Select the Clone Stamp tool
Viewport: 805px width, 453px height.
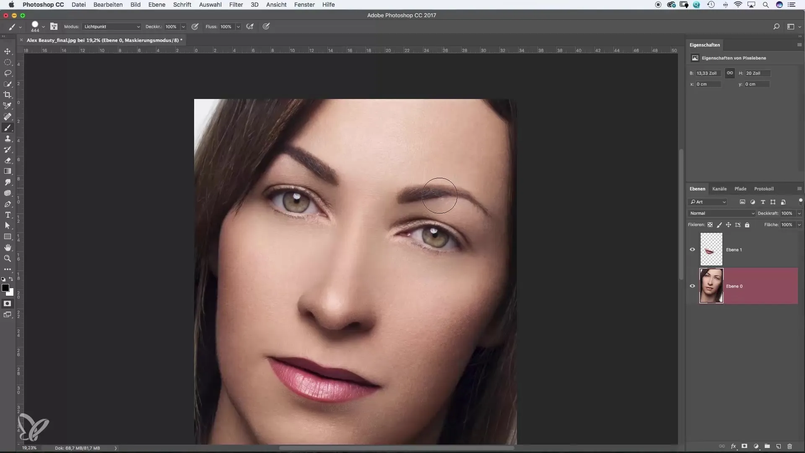8,139
